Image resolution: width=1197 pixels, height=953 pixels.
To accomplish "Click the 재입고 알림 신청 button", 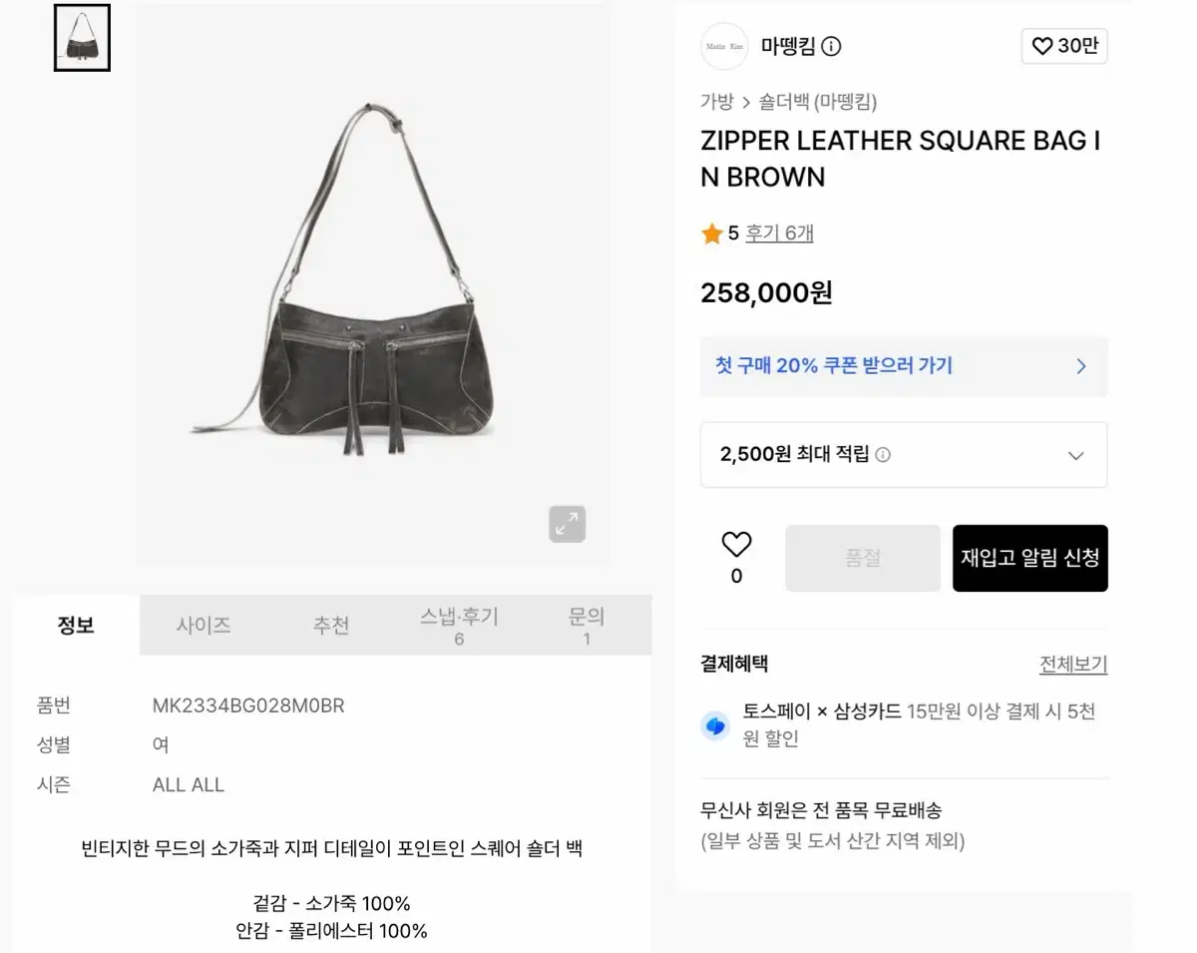I will click(x=1030, y=558).
